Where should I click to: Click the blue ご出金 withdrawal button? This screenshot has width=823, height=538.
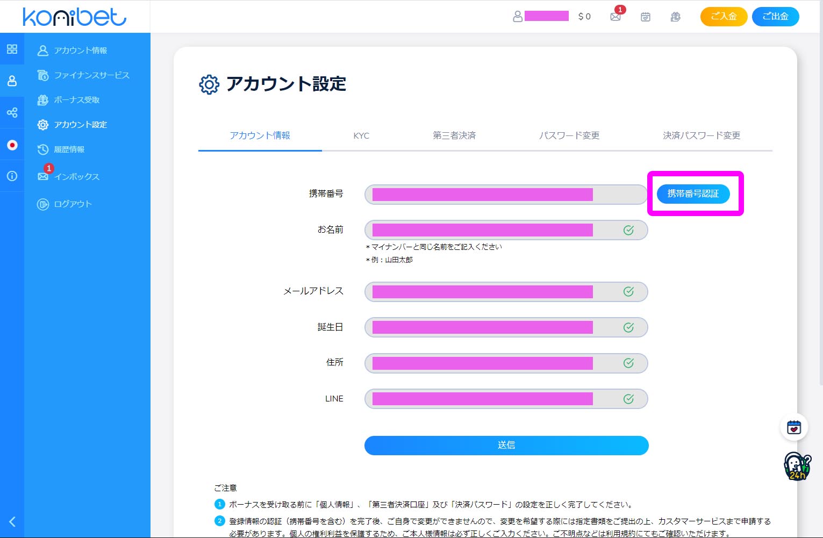[775, 17]
